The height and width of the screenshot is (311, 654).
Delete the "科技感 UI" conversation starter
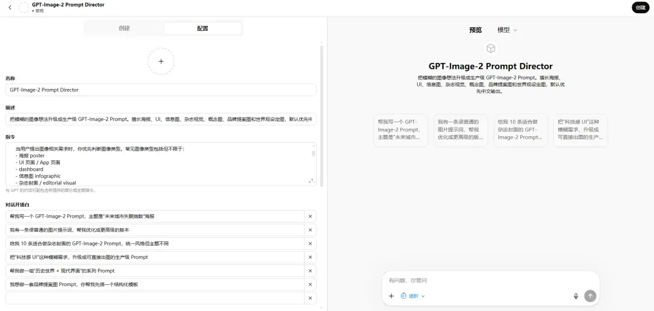310,257
